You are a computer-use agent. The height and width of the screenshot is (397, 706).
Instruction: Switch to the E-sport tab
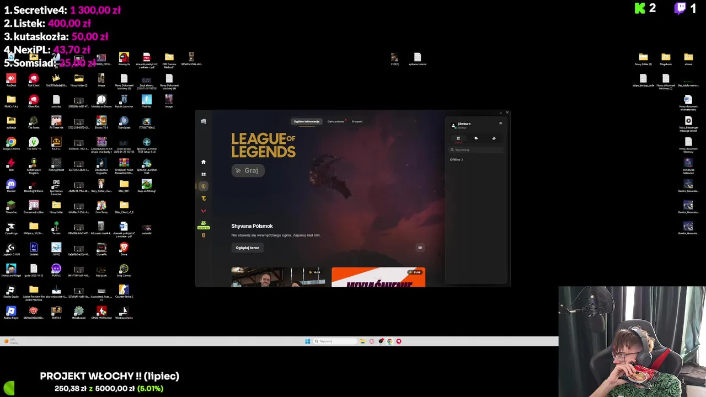point(357,121)
